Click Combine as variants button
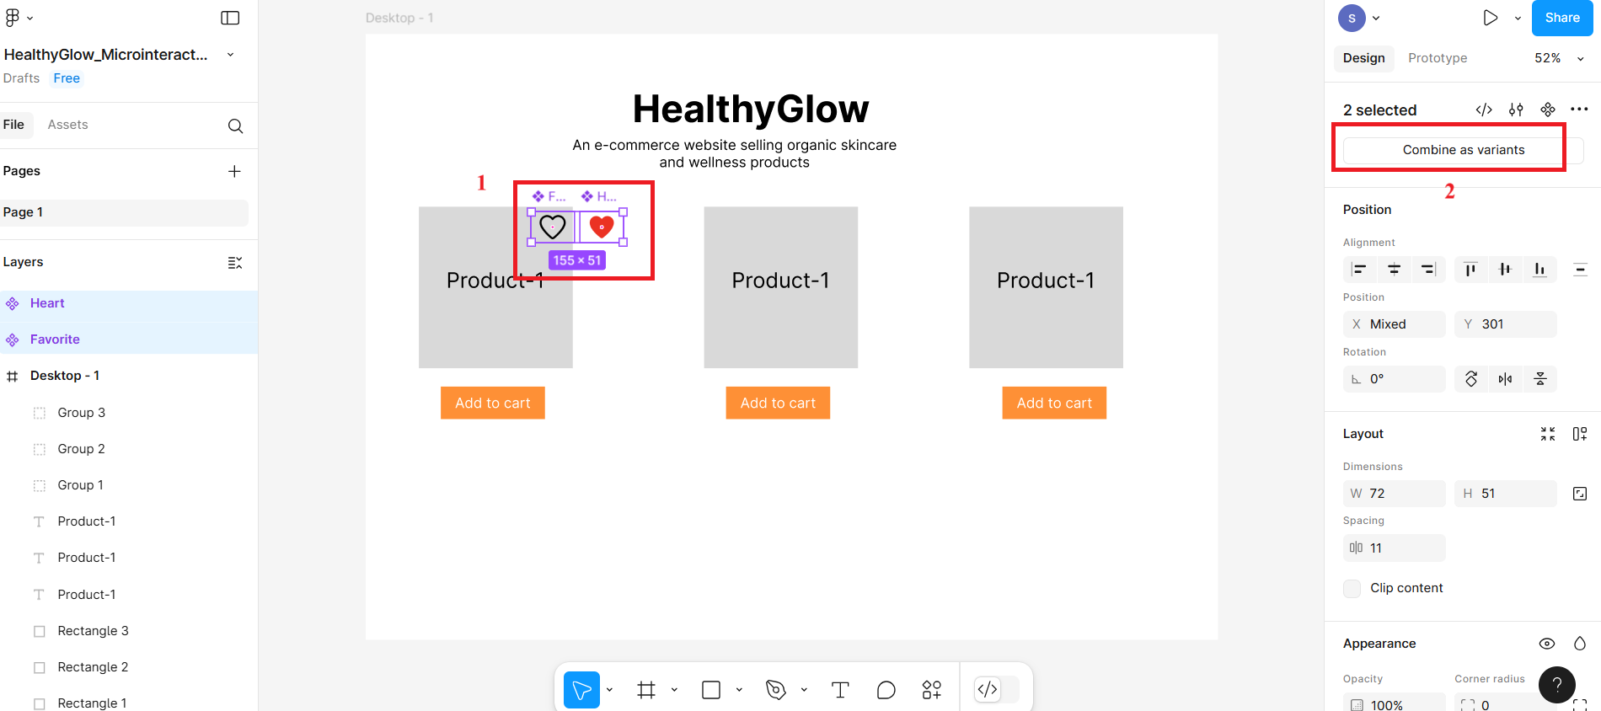Screen dimensions: 1601x711 click(x=1463, y=150)
